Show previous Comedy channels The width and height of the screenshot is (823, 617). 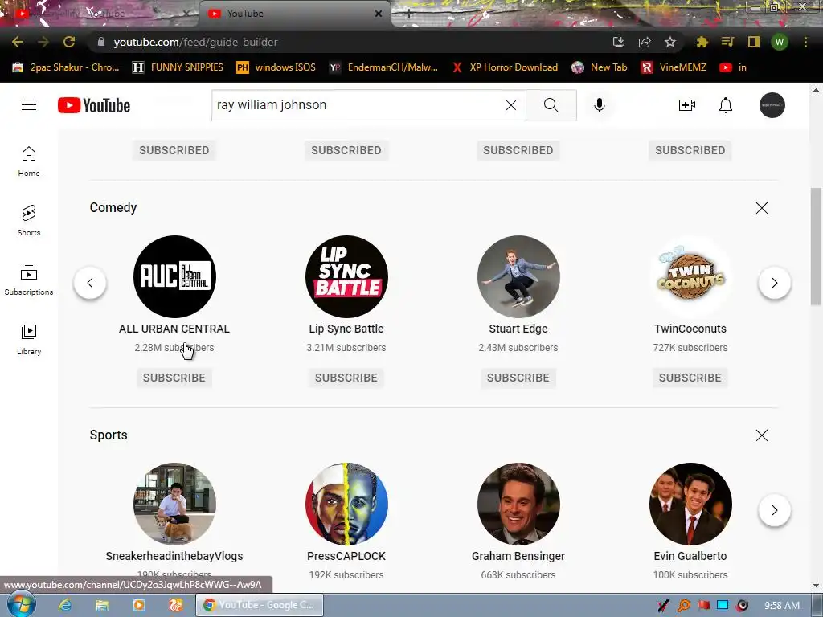pos(90,283)
